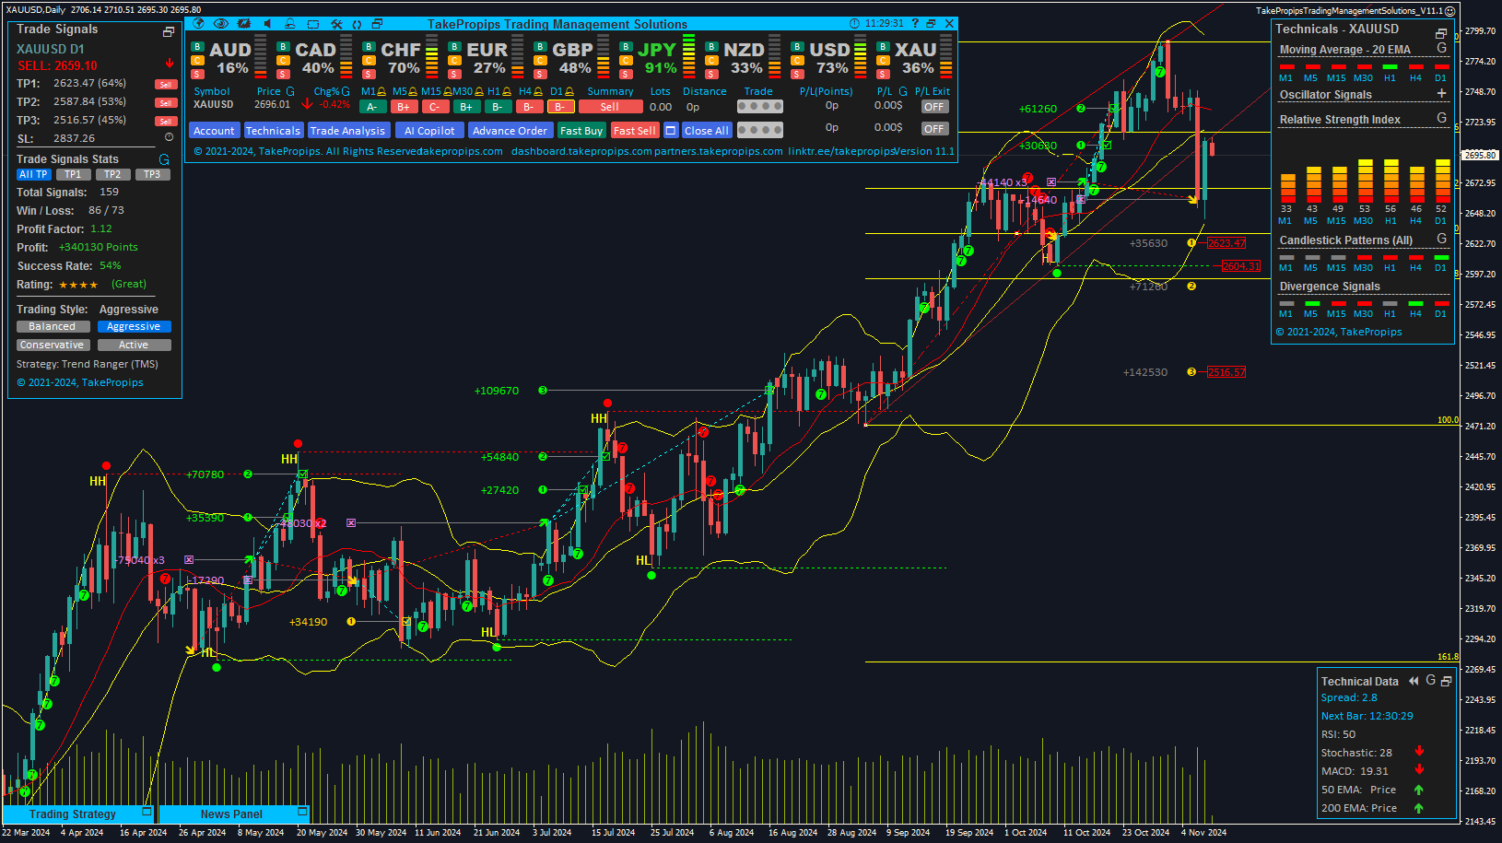Select the TP2 stats filter
The image size is (1502, 843).
pyautogui.click(x=112, y=174)
